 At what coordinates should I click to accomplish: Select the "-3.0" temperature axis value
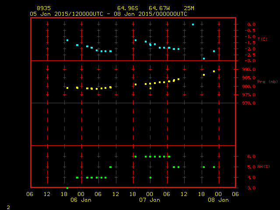250,61
